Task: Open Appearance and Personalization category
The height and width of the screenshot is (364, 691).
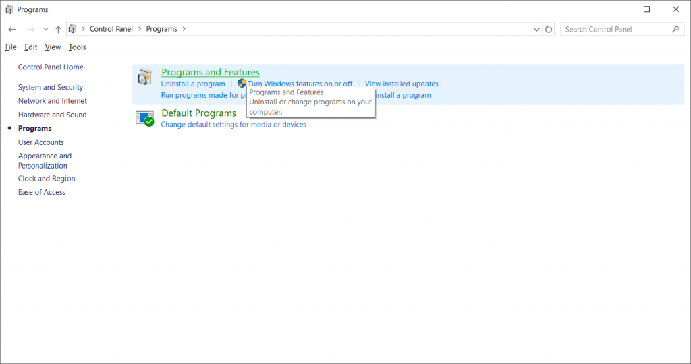Action: [45, 160]
